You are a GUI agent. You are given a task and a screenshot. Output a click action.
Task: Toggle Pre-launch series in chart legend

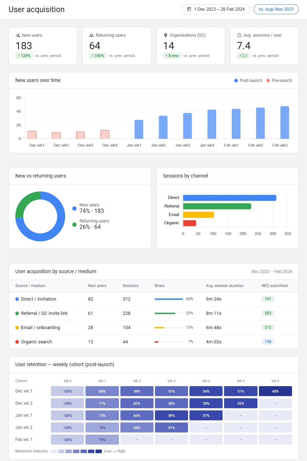point(279,81)
